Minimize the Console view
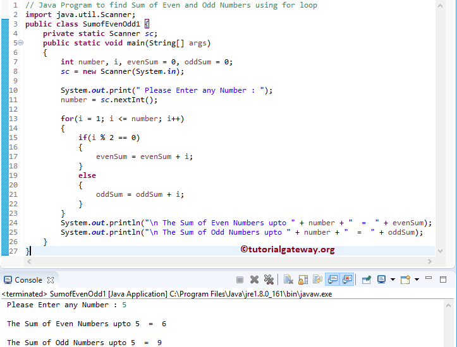The height and width of the screenshot is (347, 457). click(429, 278)
